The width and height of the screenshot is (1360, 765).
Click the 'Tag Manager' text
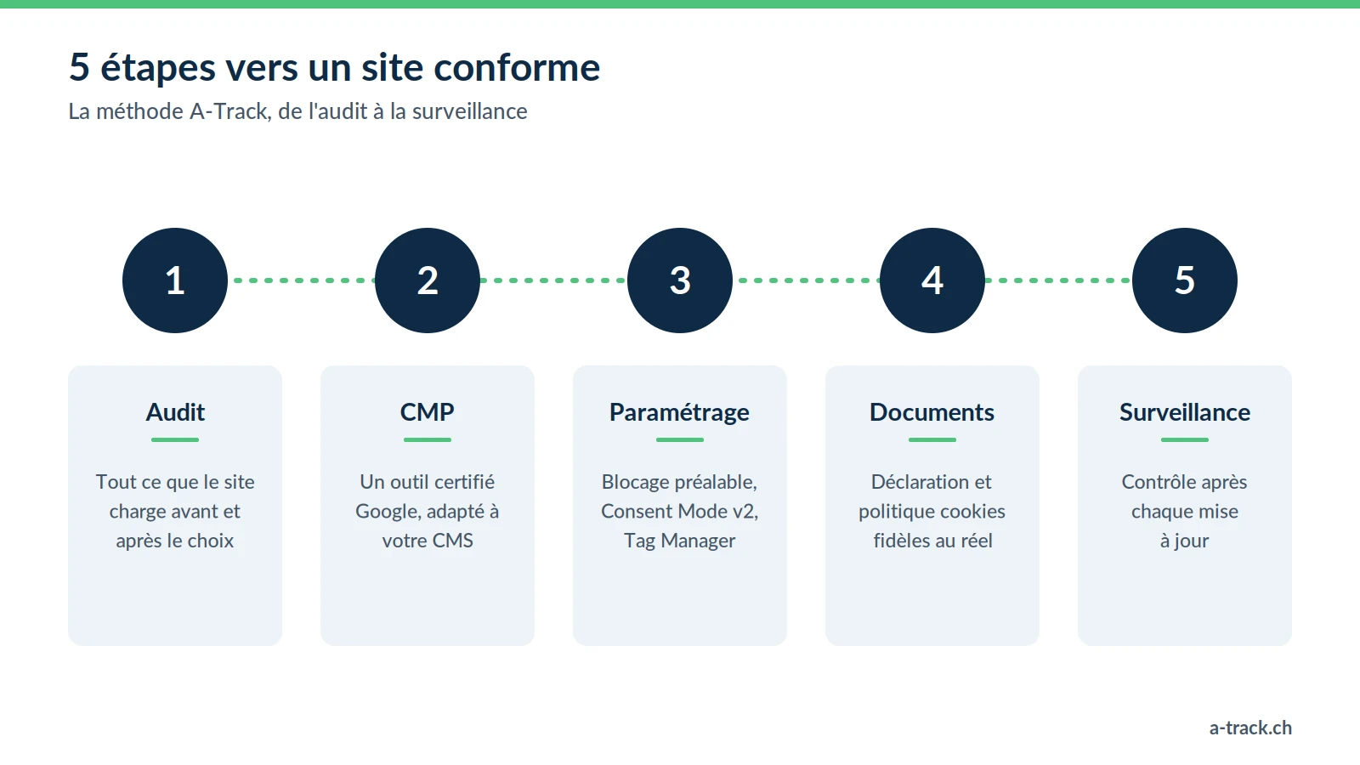point(680,541)
